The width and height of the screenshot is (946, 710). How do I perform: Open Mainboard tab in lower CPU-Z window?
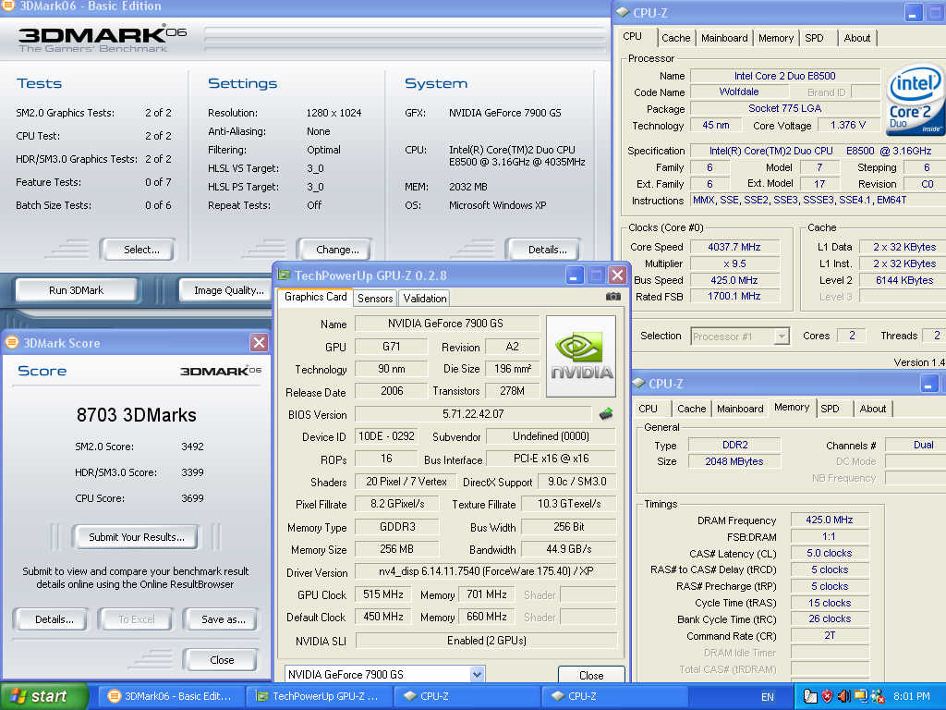tap(740, 409)
